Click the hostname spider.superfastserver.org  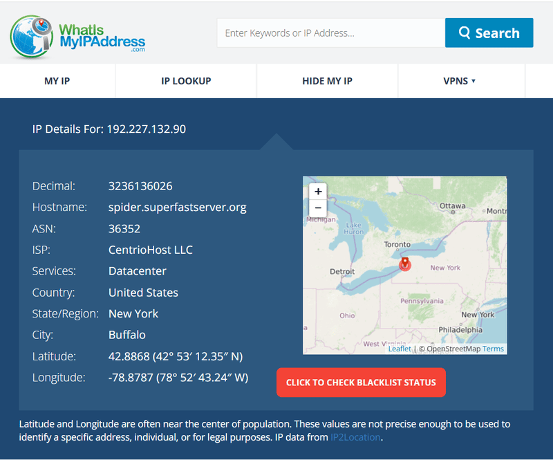point(178,208)
